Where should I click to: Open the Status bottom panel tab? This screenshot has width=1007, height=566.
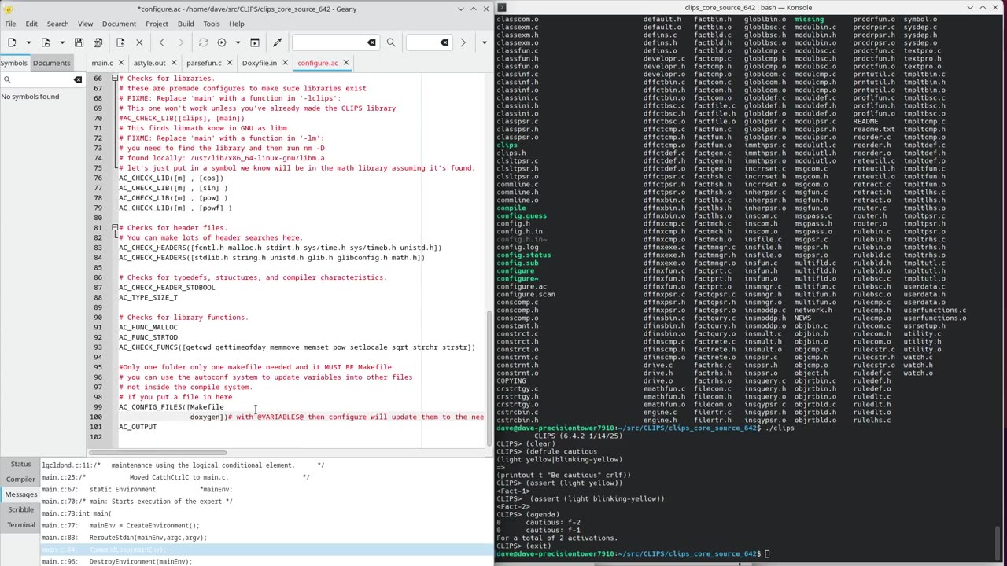21,465
